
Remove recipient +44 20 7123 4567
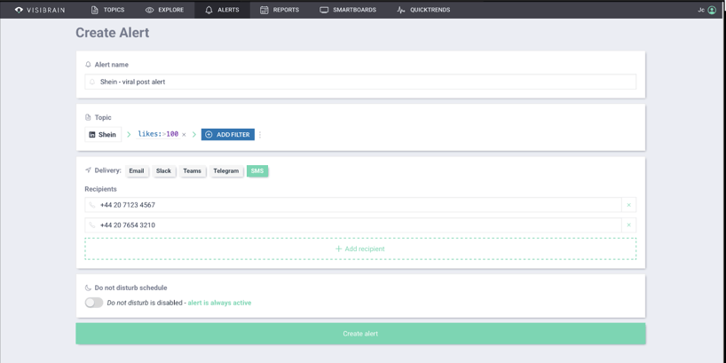(628, 205)
